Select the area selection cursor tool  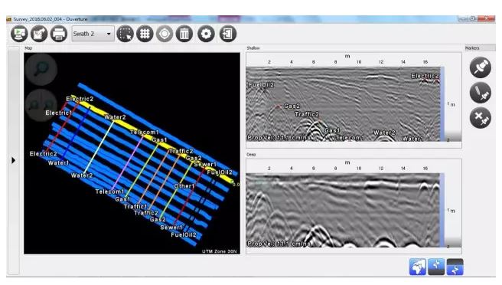point(125,34)
